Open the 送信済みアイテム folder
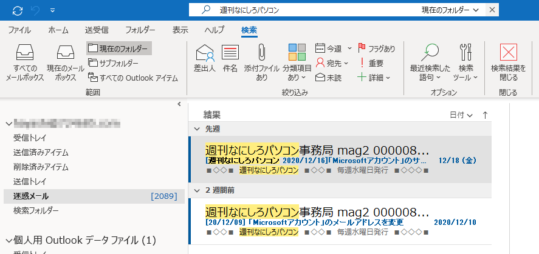The width and height of the screenshot is (539, 254). (41, 153)
